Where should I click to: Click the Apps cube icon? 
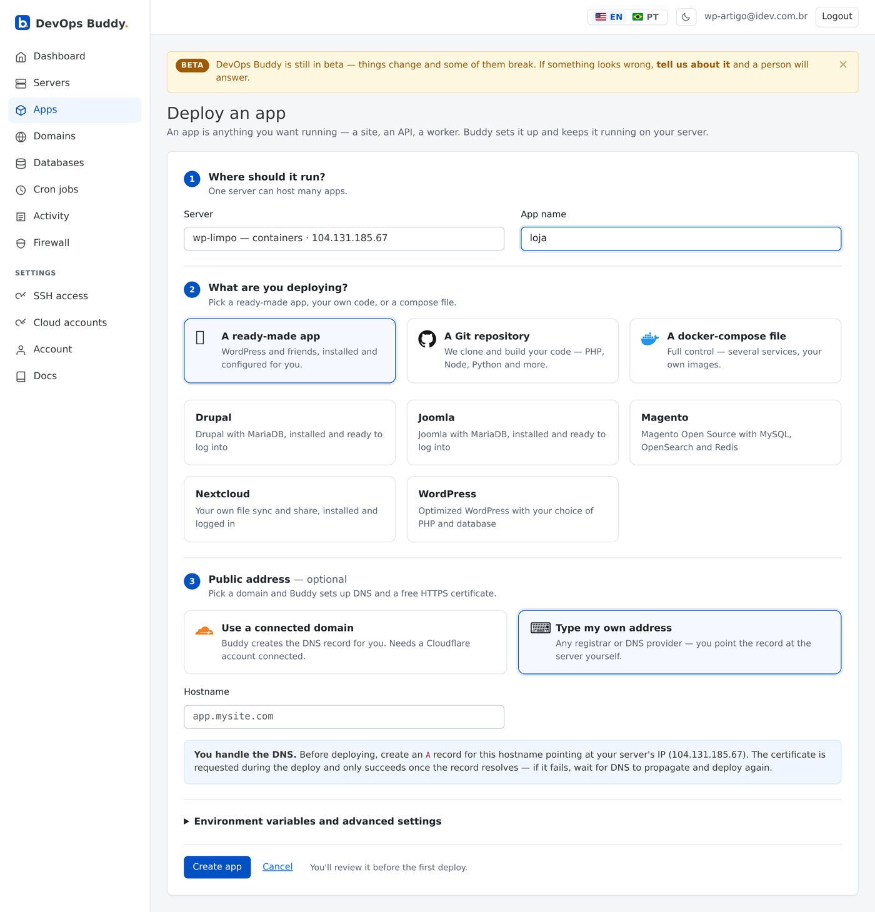[21, 110]
